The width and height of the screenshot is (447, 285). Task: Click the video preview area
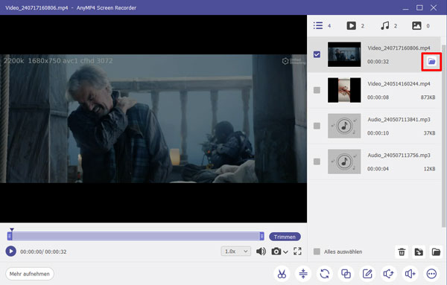153,119
